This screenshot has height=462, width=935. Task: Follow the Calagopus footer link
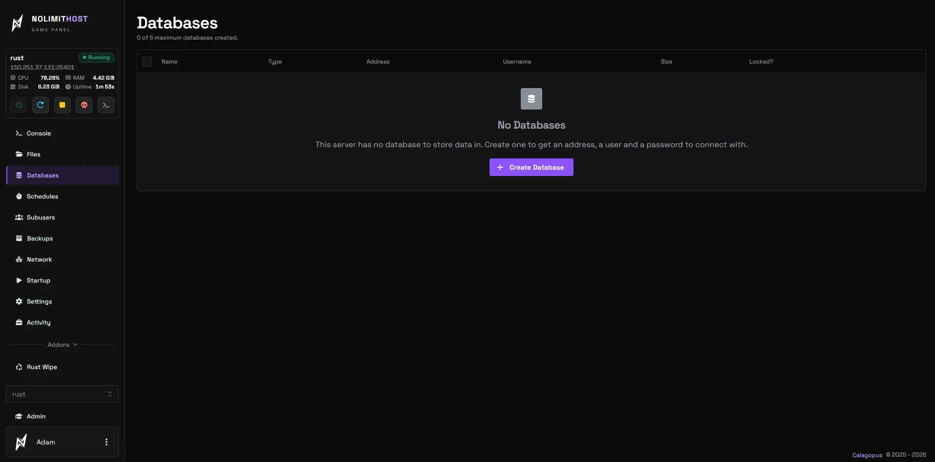coord(867,455)
